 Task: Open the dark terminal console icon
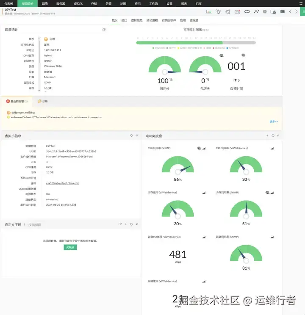[282, 12]
